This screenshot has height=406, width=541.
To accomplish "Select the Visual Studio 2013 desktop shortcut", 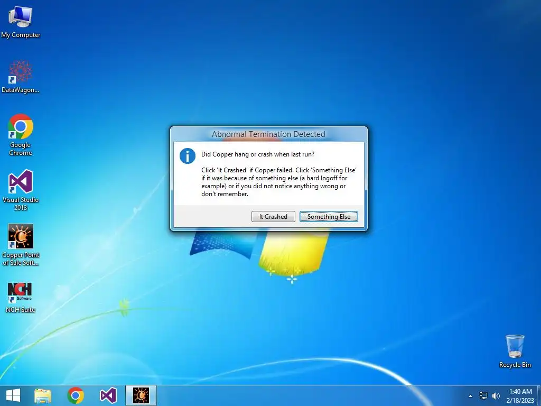I will click(21, 190).
